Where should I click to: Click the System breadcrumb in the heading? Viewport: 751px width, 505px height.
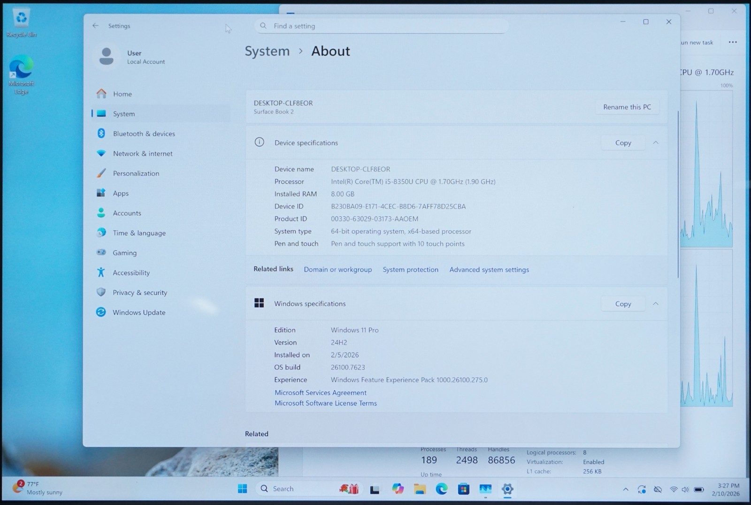pos(267,51)
